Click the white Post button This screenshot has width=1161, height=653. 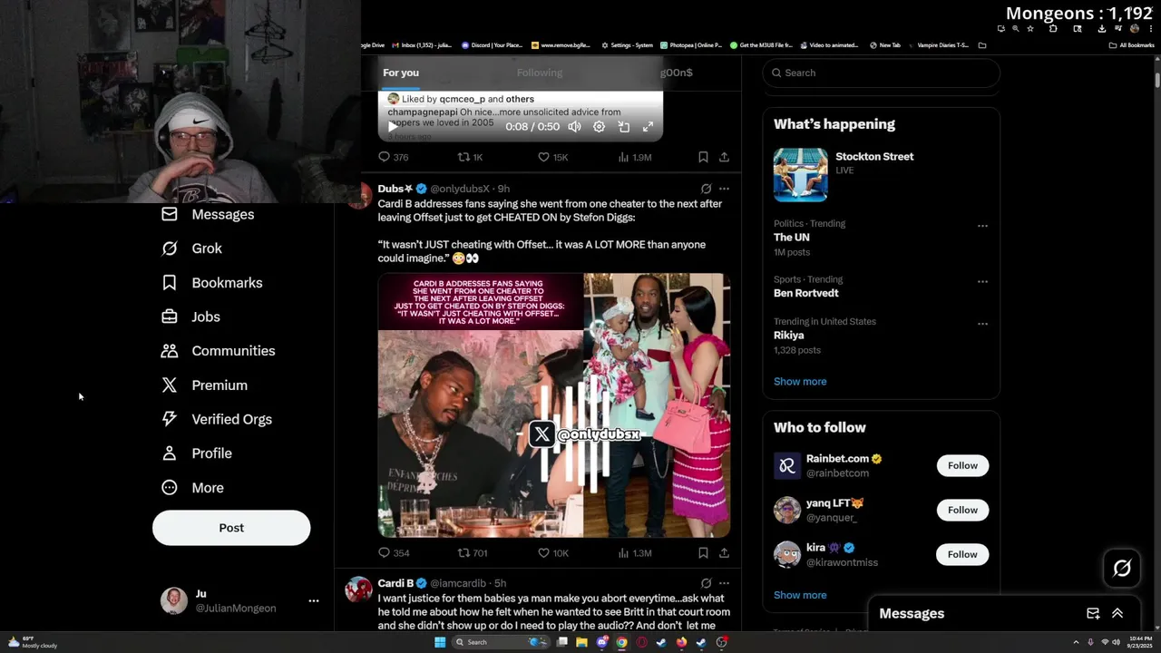(231, 528)
